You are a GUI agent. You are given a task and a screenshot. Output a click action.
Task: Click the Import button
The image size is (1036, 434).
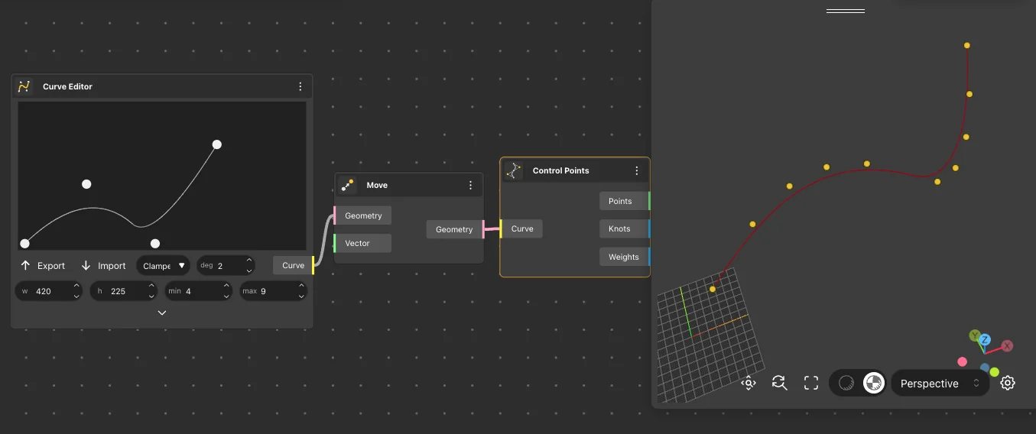pyautogui.click(x=103, y=266)
